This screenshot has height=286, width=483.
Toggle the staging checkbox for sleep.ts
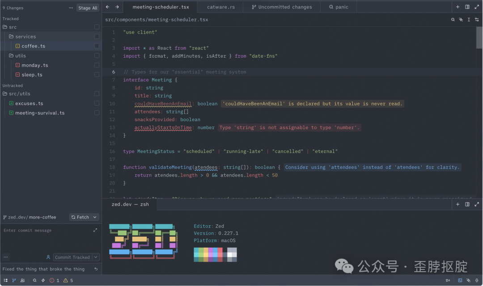click(97, 75)
